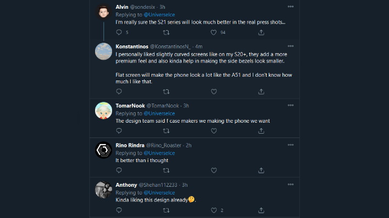Image resolution: width=389 pixels, height=218 pixels.
Task: Reply to Alvin's tweet
Action: (119, 32)
